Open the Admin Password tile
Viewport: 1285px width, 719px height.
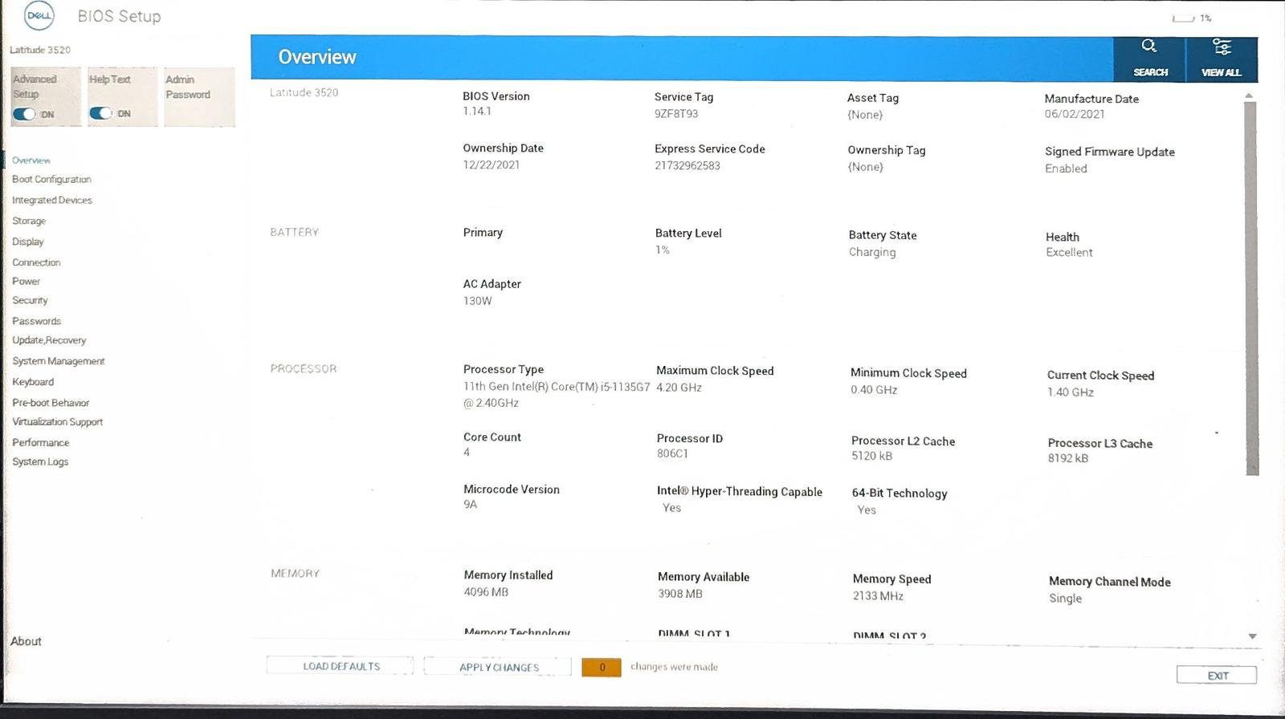point(199,97)
